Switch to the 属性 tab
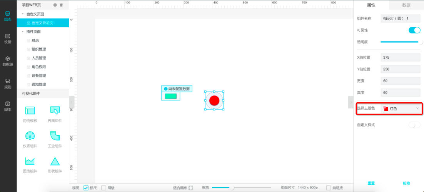This screenshot has width=424, height=192. click(371, 5)
